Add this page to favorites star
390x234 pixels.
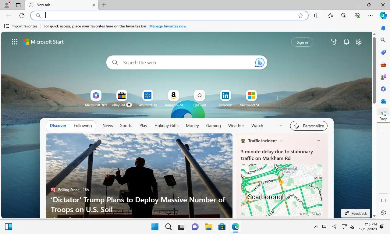pyautogui.click(x=301, y=16)
